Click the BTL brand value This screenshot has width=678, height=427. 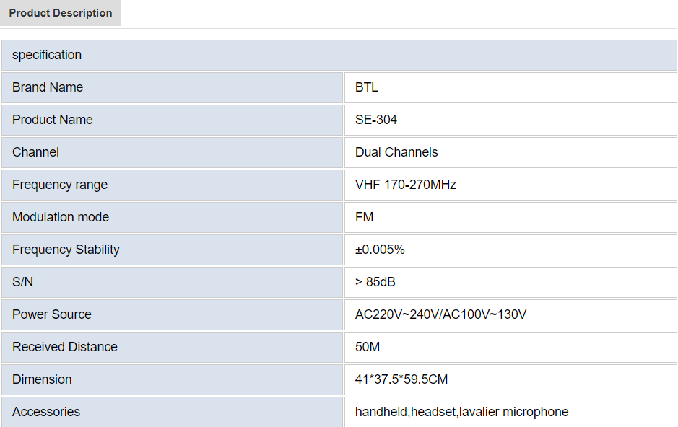[366, 87]
